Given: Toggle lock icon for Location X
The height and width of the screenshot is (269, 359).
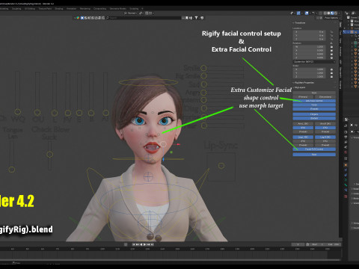Looking at the screenshot, I should (x=331, y=32).
